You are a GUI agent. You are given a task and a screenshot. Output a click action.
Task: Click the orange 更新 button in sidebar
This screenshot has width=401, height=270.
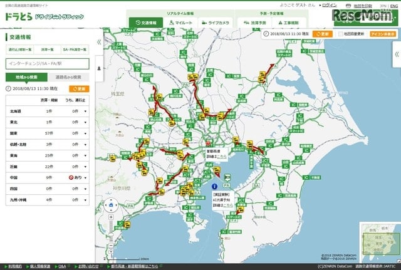click(x=80, y=89)
